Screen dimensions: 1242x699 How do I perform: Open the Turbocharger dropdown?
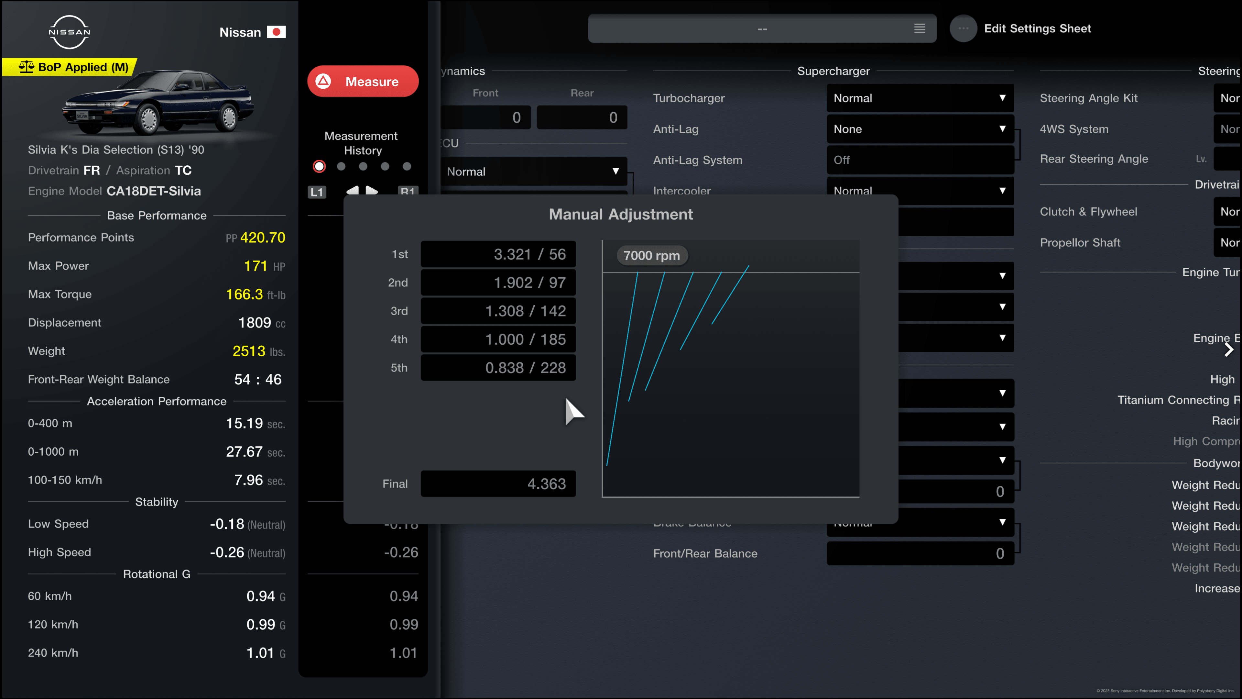pos(921,98)
